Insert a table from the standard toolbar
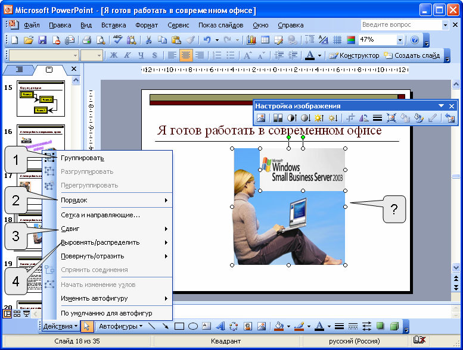Screen dimensions: 463x350 coord(265,40)
